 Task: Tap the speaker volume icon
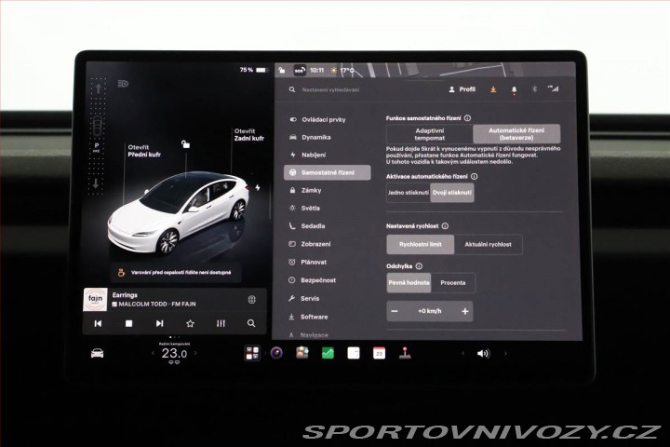click(x=483, y=353)
